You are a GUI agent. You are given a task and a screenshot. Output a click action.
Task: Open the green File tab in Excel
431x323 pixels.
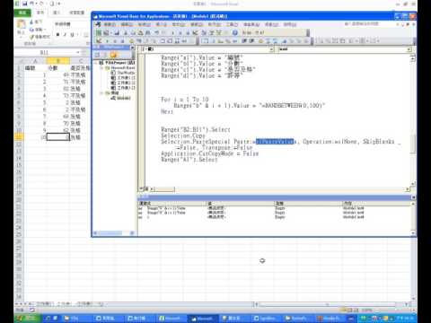[22, 13]
